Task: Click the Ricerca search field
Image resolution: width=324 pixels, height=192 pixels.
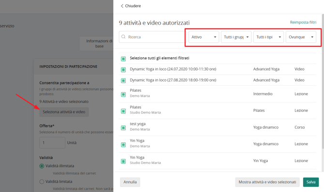Action: coord(153,37)
